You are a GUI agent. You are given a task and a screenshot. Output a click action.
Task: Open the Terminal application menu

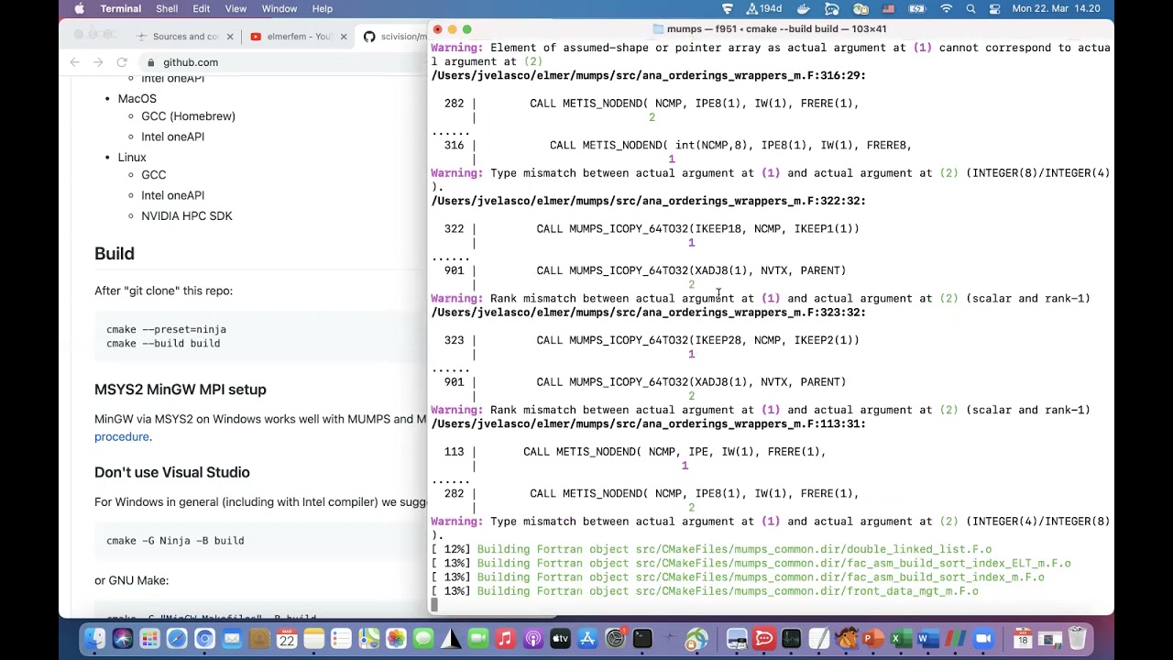[x=120, y=9]
